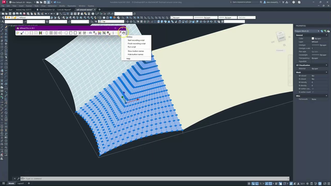Click the command line input field
The width and height of the screenshot is (331, 186).
click(x=155, y=179)
